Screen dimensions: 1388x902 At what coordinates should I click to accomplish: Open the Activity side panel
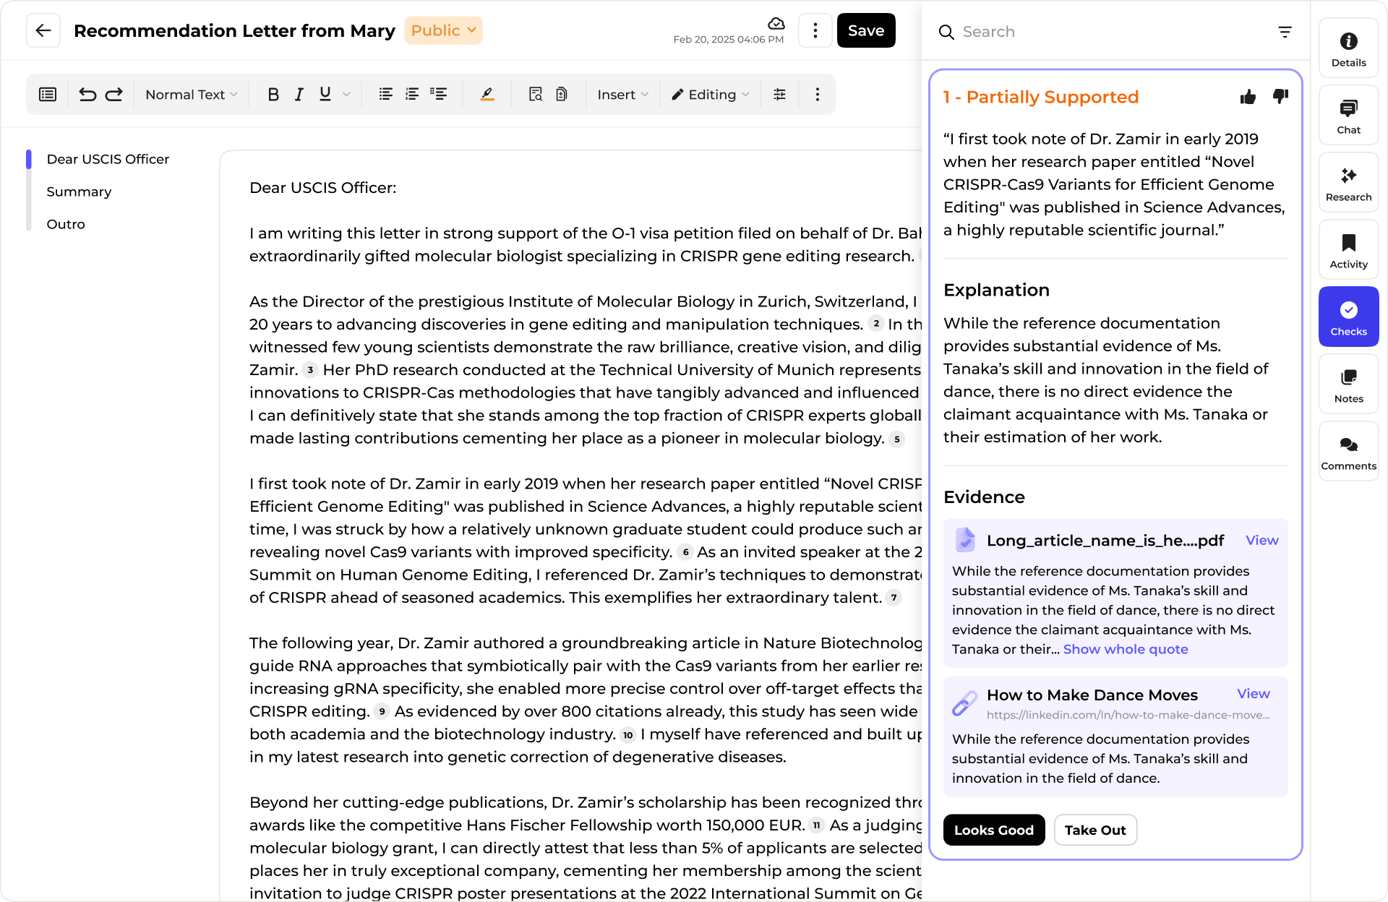pos(1348,250)
